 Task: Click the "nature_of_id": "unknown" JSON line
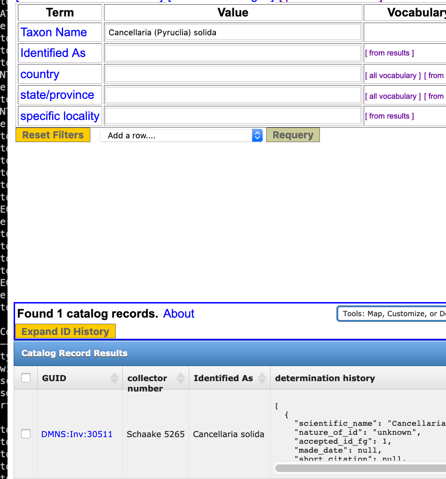[x=358, y=432]
